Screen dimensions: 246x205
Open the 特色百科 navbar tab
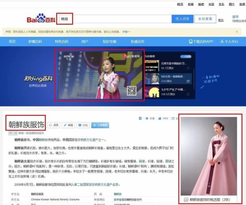[x=61, y=42]
